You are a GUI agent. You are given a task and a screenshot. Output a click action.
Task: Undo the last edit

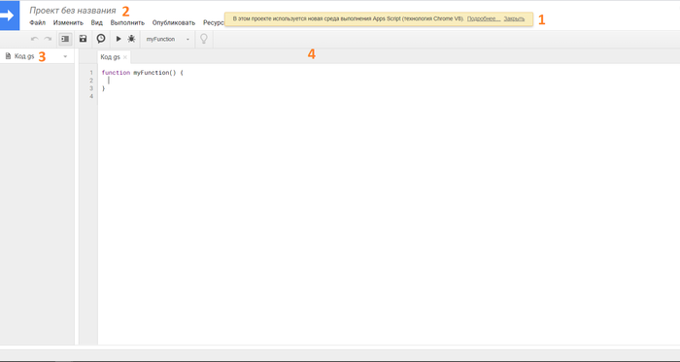tap(34, 39)
